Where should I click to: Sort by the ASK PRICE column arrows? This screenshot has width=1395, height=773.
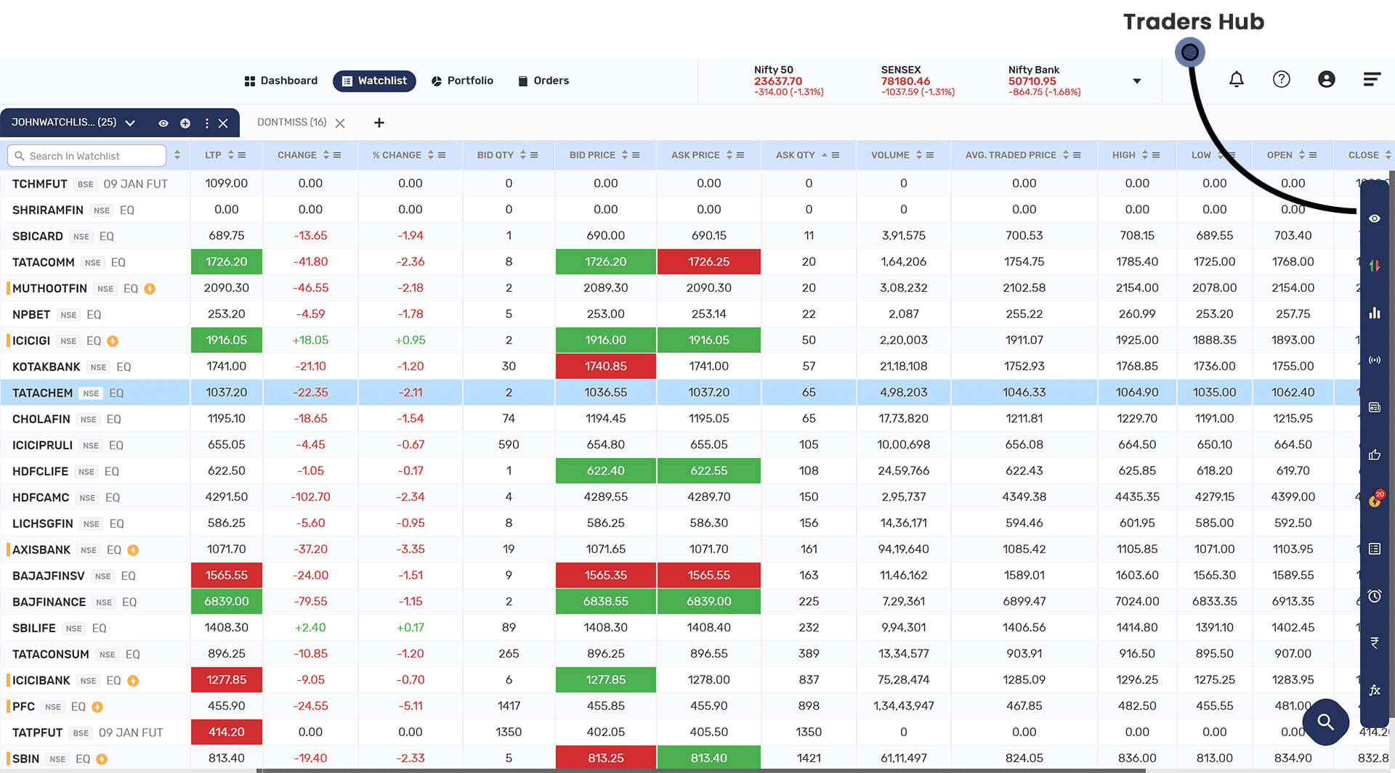[729, 155]
